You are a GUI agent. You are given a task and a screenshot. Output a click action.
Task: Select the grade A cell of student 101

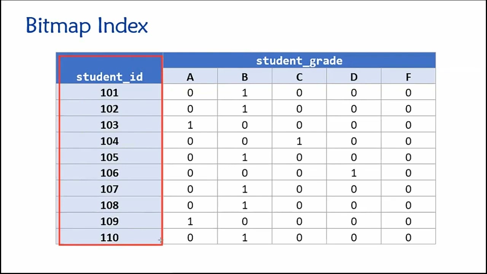[190, 92]
